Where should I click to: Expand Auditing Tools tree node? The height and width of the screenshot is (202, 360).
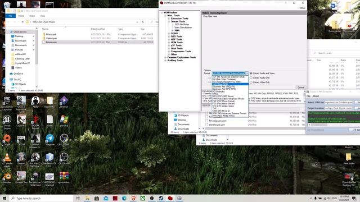165,61
